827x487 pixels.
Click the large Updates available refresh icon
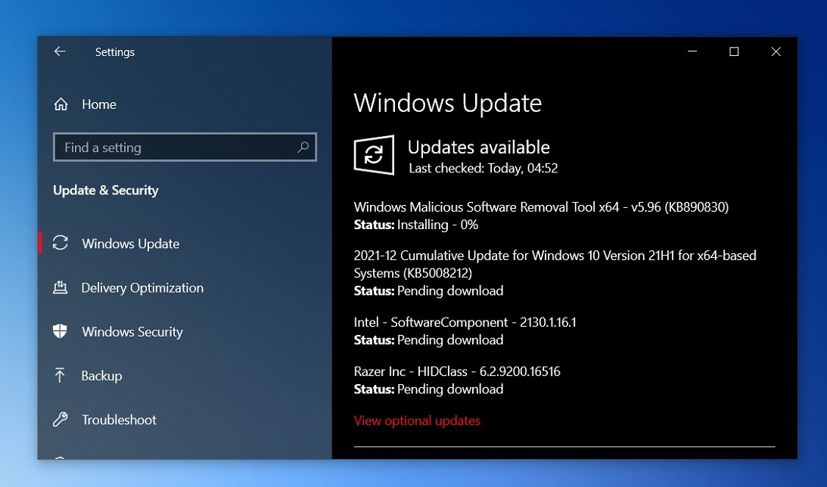tap(374, 155)
